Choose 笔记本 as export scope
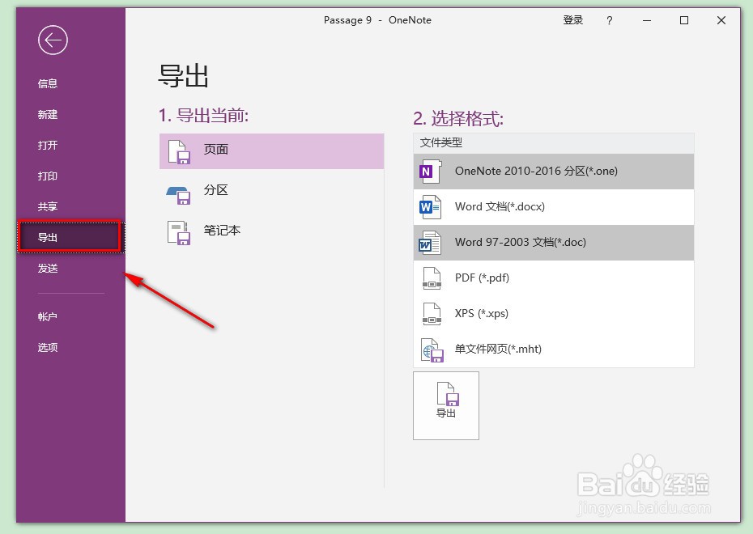 point(271,231)
